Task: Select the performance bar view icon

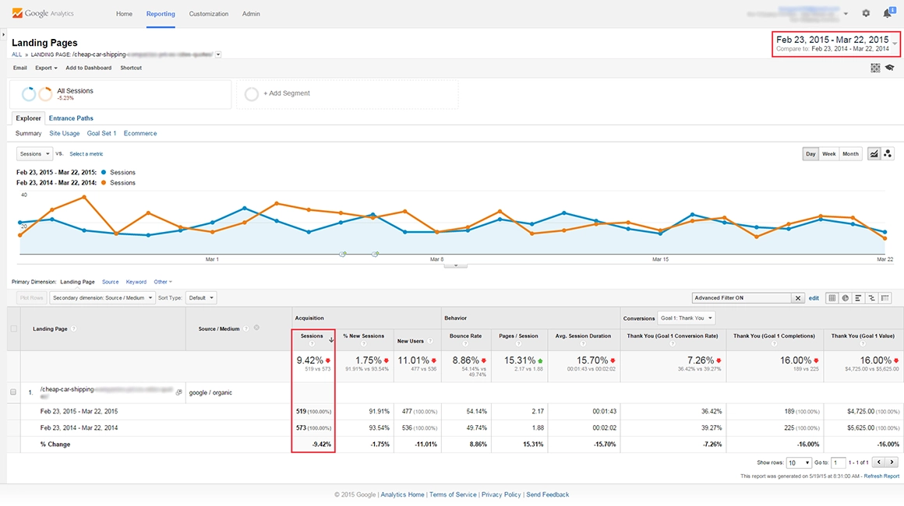Action: [858, 298]
